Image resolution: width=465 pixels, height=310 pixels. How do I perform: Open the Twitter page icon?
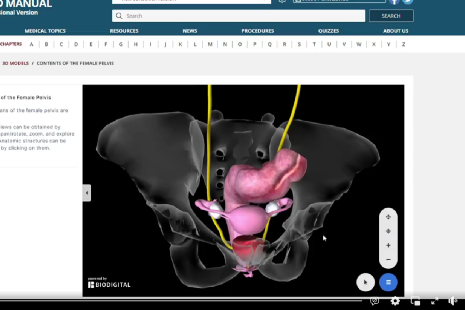(x=408, y=1)
